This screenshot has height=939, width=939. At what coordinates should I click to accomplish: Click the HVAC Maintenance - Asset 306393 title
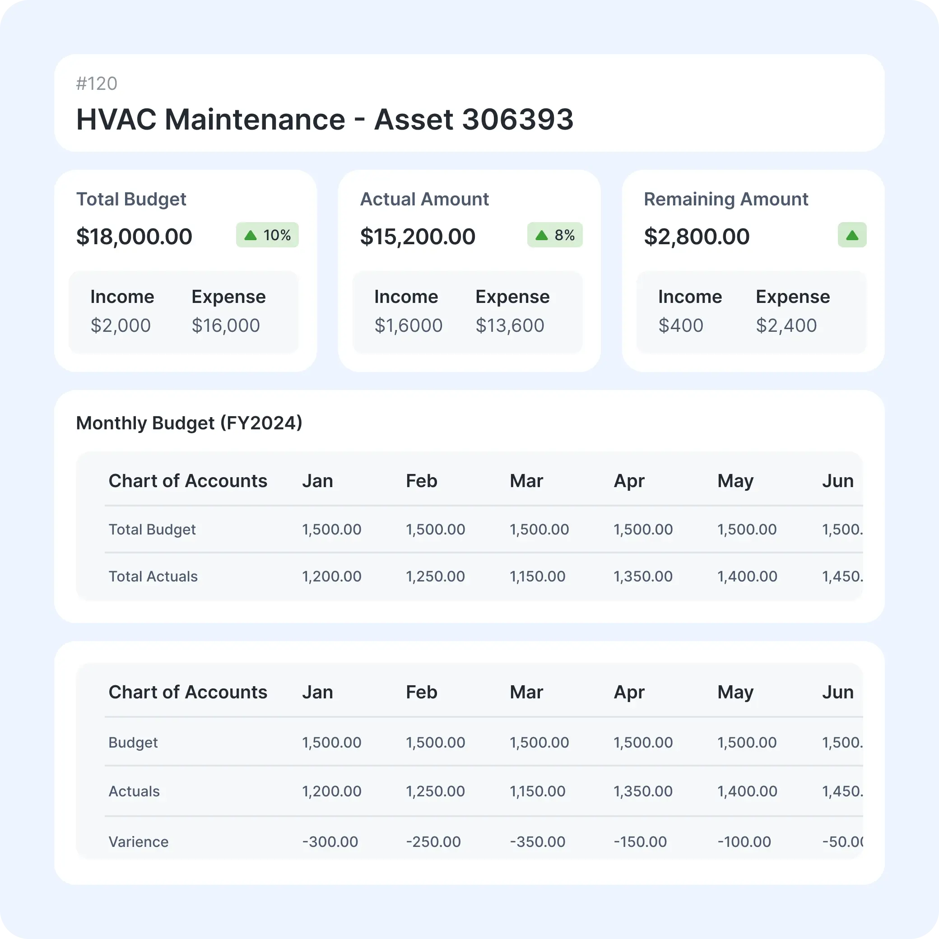click(x=325, y=120)
